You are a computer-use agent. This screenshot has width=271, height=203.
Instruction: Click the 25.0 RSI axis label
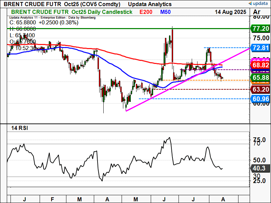coord(259,181)
